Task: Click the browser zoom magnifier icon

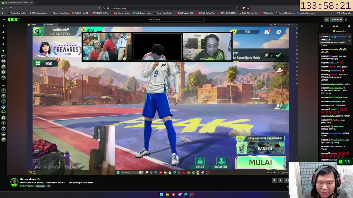Action: tap(237, 8)
